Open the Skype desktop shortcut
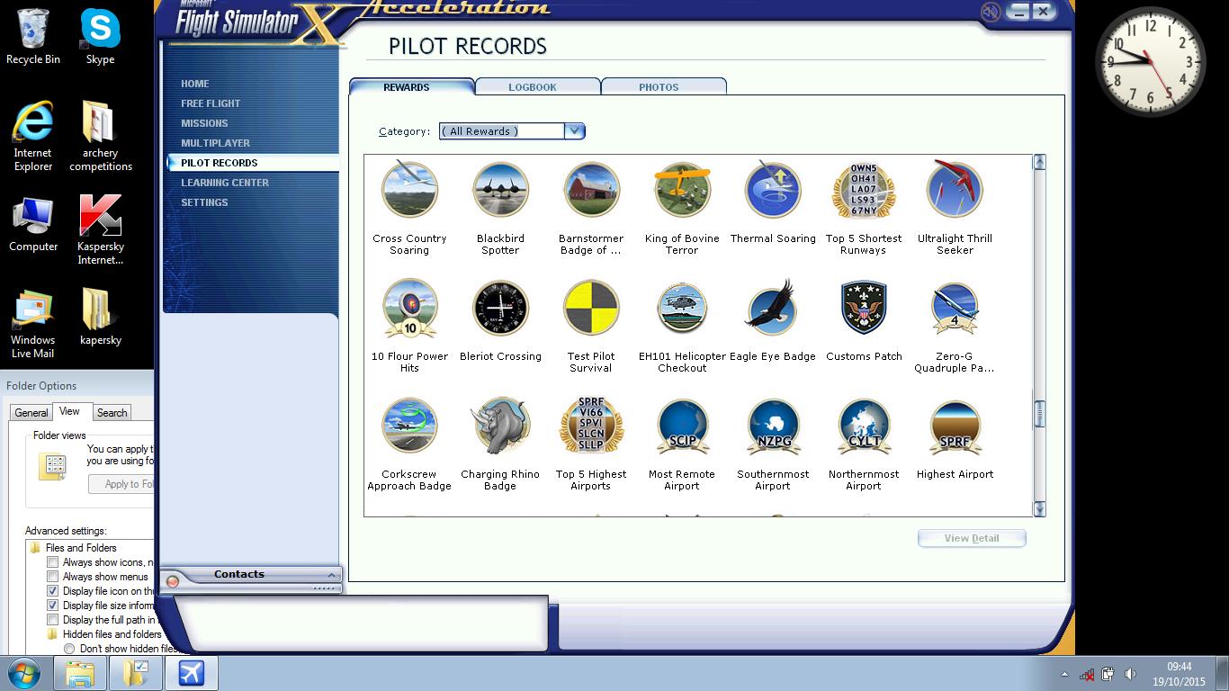Image resolution: width=1229 pixels, height=691 pixels. (100, 37)
